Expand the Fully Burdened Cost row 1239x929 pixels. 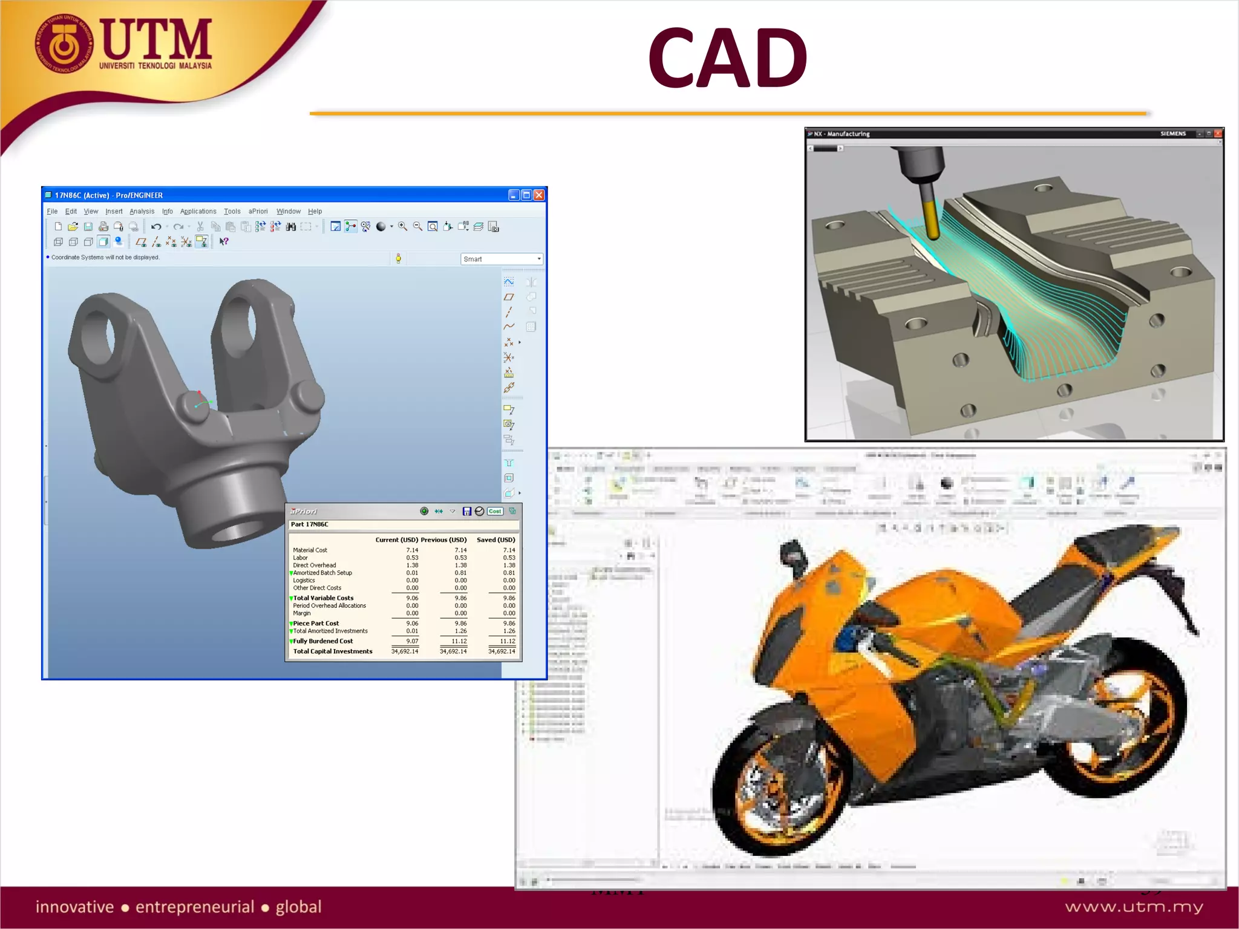(x=291, y=642)
